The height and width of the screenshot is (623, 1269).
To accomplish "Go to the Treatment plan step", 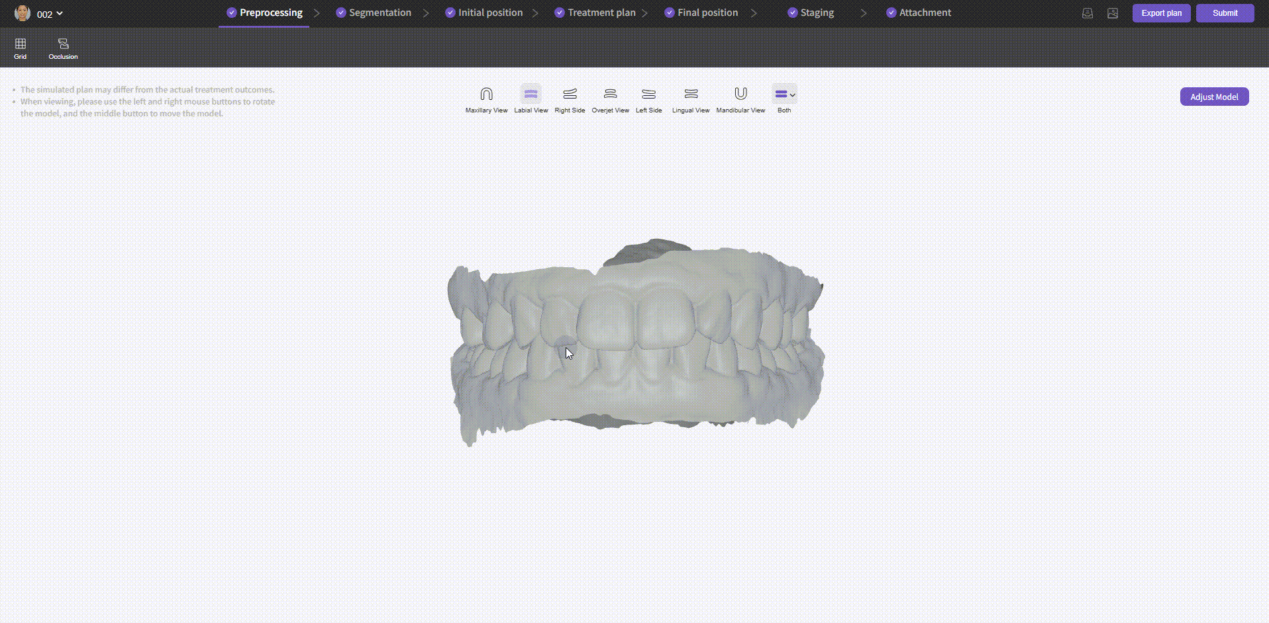I will click(595, 13).
